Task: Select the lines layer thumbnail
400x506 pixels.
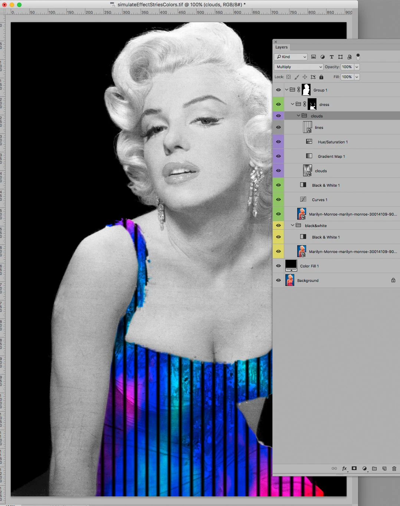Action: [x=308, y=127]
